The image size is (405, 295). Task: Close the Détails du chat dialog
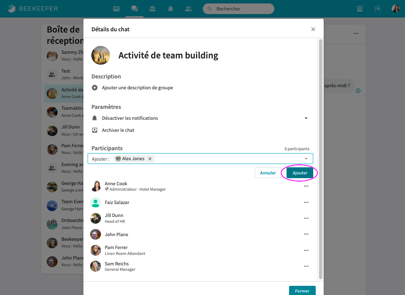[313, 29]
